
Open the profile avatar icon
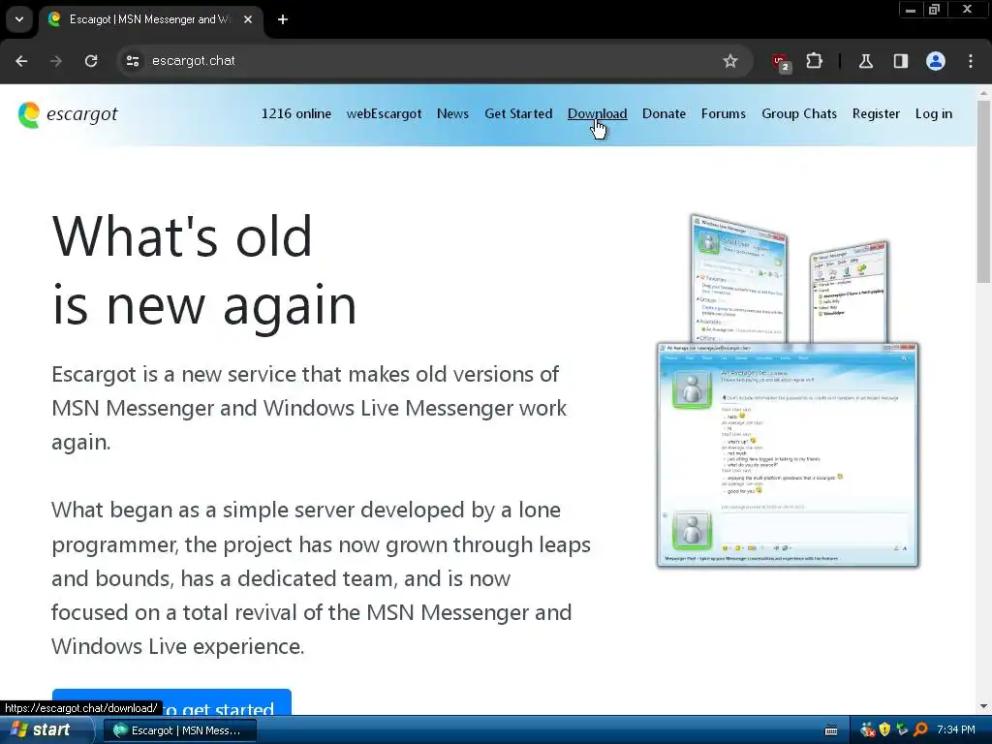point(936,61)
